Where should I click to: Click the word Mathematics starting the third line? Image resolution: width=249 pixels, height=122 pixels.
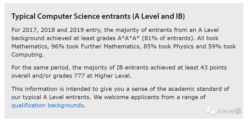(29, 46)
